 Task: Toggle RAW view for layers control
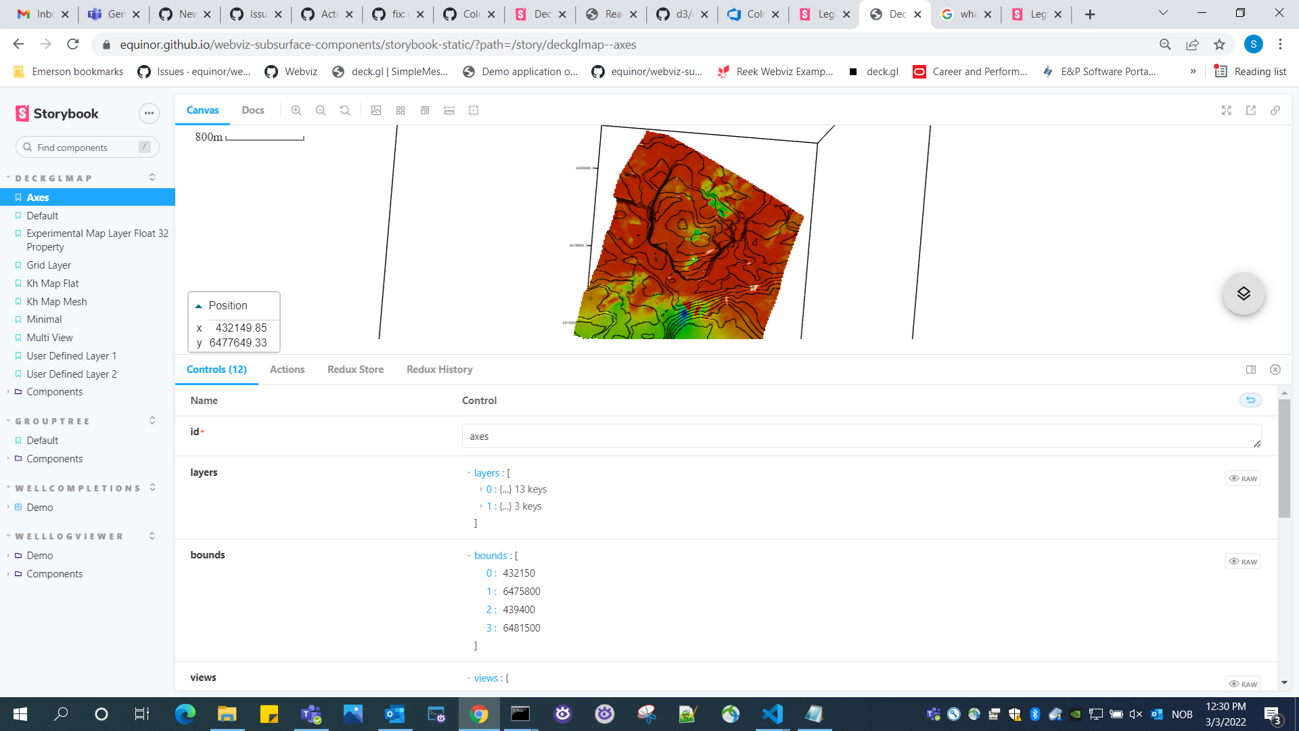click(x=1243, y=479)
